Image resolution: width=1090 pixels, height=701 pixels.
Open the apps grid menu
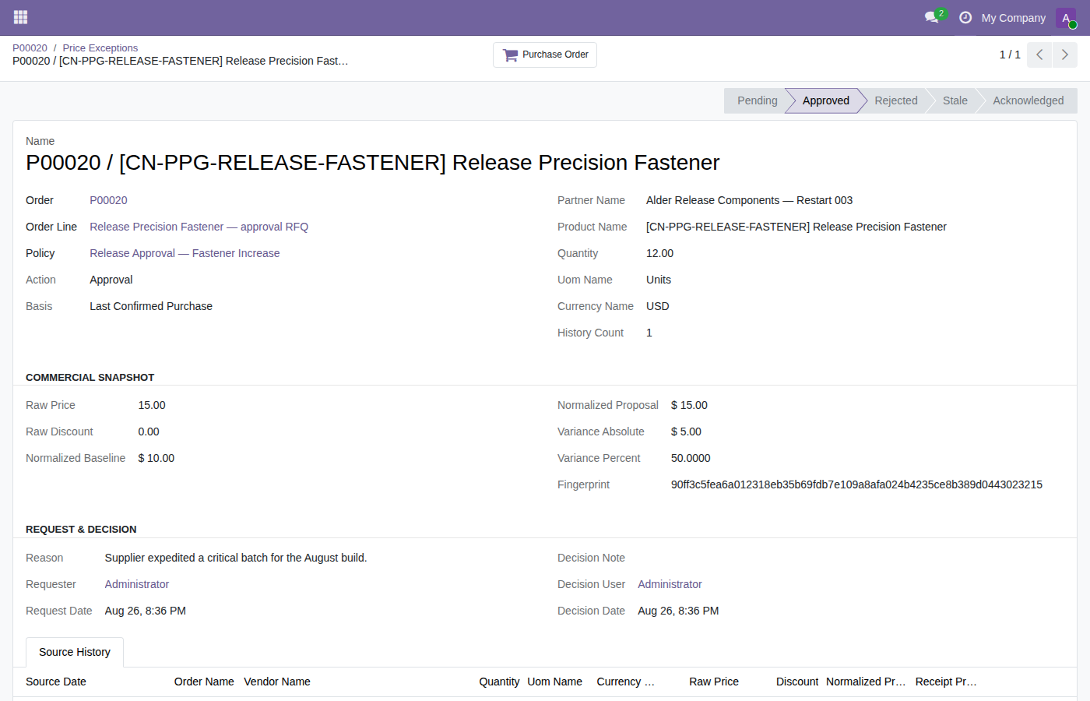20,17
